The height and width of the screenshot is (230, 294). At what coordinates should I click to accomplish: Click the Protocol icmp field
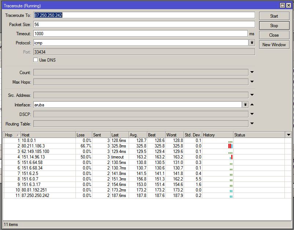point(141,43)
